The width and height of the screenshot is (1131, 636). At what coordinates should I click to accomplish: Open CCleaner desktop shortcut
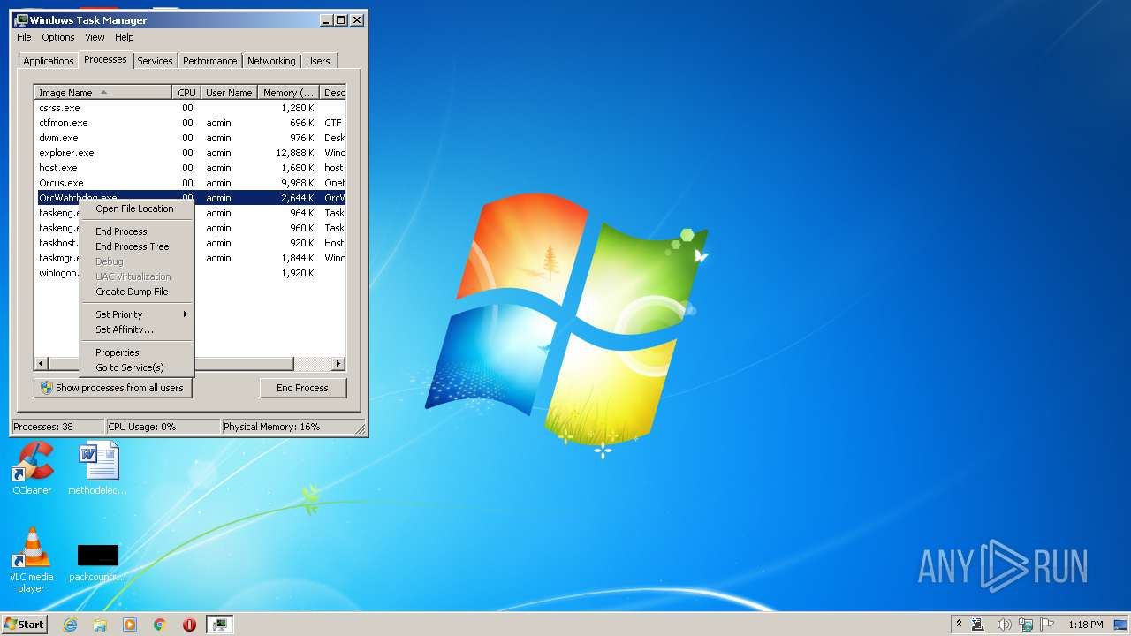[32, 468]
